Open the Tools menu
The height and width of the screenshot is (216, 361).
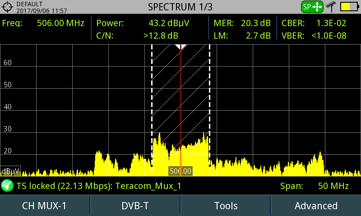click(226, 206)
